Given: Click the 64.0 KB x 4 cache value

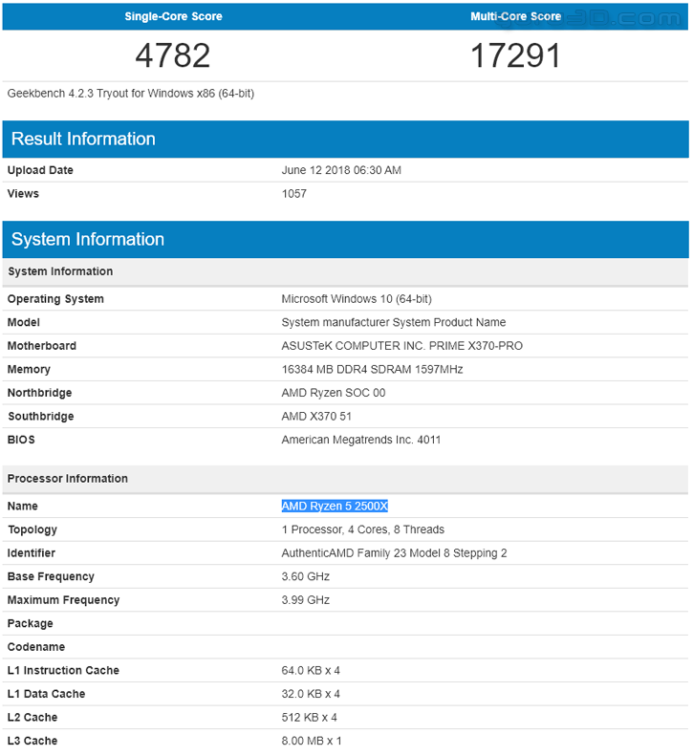Looking at the screenshot, I should click(311, 671).
